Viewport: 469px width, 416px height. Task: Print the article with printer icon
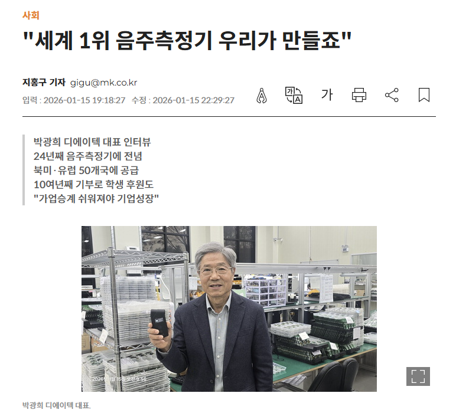pyautogui.click(x=359, y=95)
